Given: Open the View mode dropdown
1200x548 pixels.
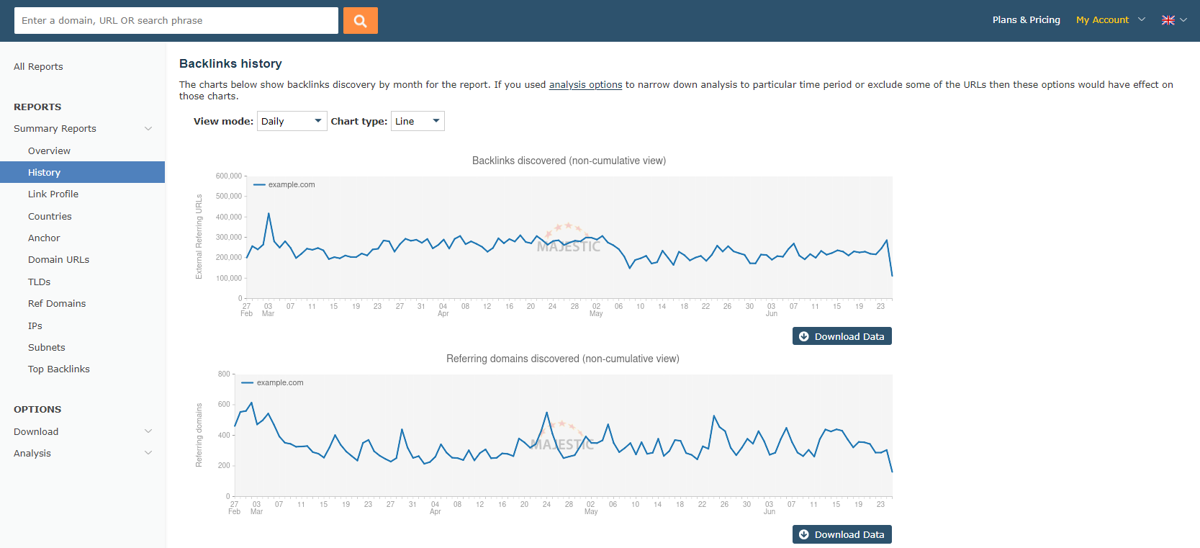Looking at the screenshot, I should [292, 121].
